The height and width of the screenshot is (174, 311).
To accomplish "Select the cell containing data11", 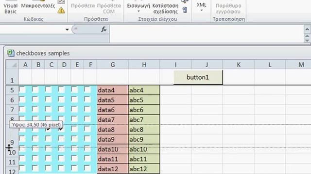I will 113,159.
